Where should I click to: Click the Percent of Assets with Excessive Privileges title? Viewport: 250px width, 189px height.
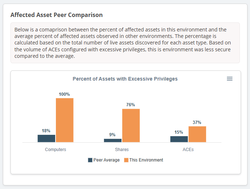125,79
